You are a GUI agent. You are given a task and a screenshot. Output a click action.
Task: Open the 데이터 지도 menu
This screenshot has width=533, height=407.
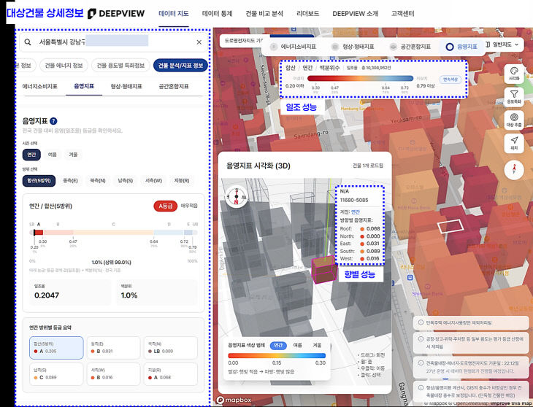tap(174, 14)
